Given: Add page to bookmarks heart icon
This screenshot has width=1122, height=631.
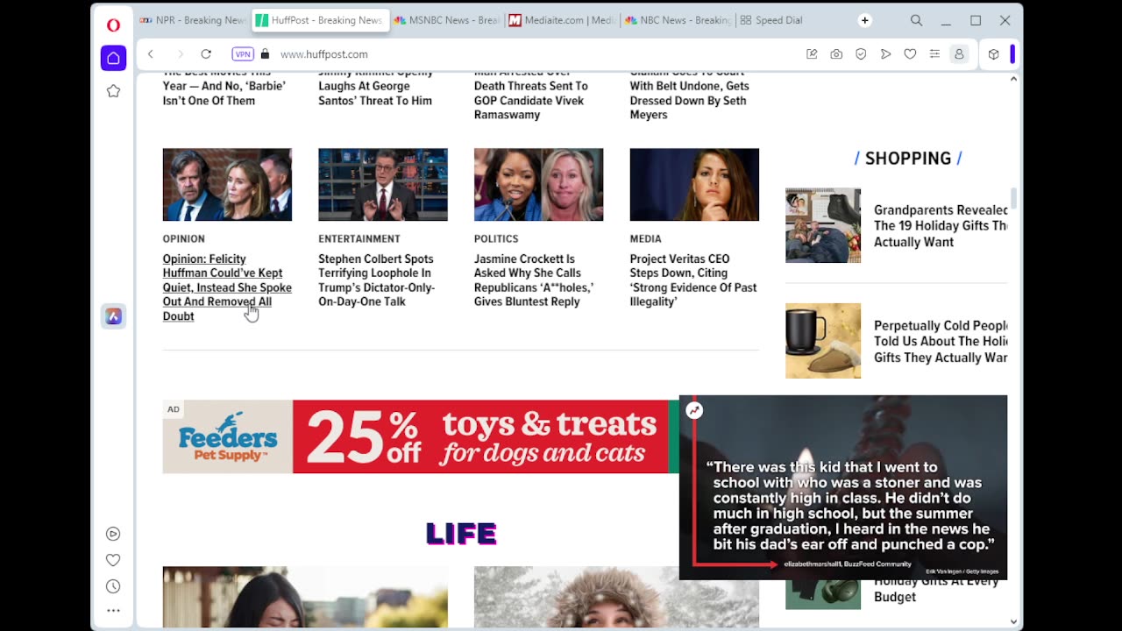Looking at the screenshot, I should click(x=910, y=54).
